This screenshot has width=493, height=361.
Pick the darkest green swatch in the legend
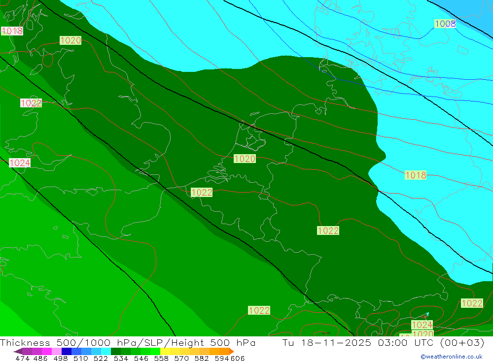116,351
